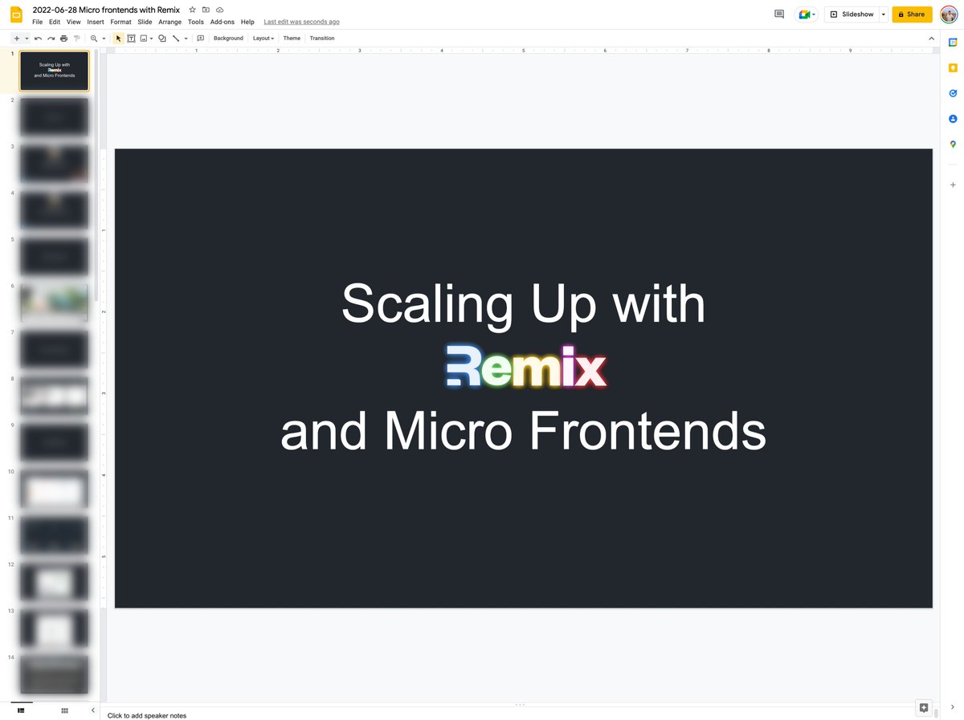This screenshot has height=720, width=964.
Task: Choose the Select cursor tool
Action: (118, 39)
